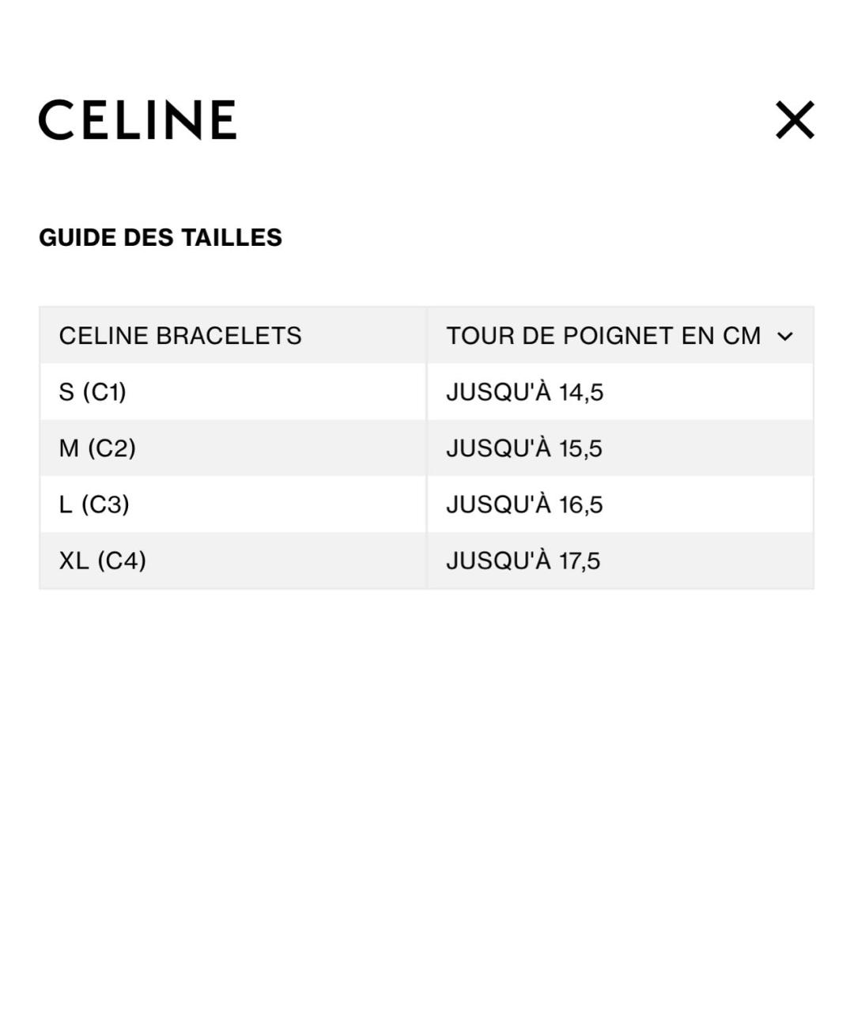Click the number 14,5 in the S row
The height and width of the screenshot is (1012, 854).
pyautogui.click(x=581, y=392)
